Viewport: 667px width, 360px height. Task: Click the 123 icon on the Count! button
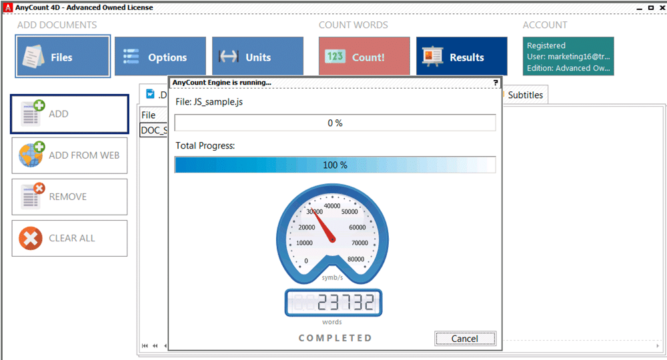[336, 57]
